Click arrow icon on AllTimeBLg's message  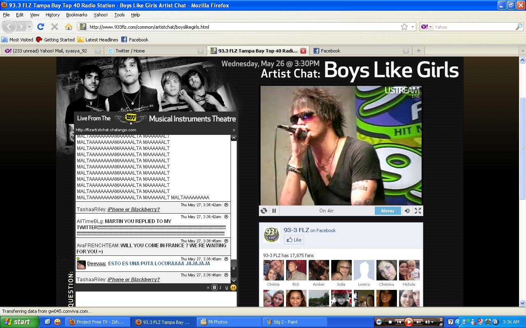coord(226,216)
